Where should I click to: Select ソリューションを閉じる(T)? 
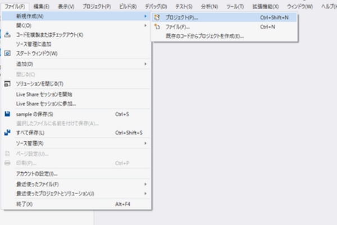pyautogui.click(x=76, y=84)
